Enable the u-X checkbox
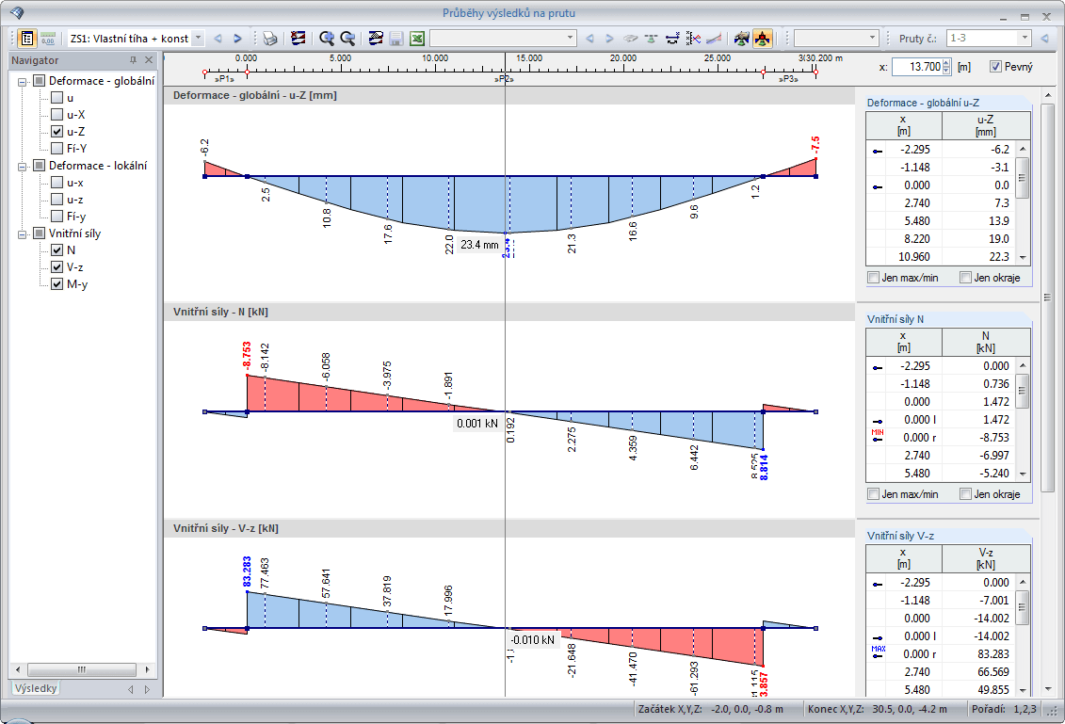The image size is (1065, 724). 57,115
